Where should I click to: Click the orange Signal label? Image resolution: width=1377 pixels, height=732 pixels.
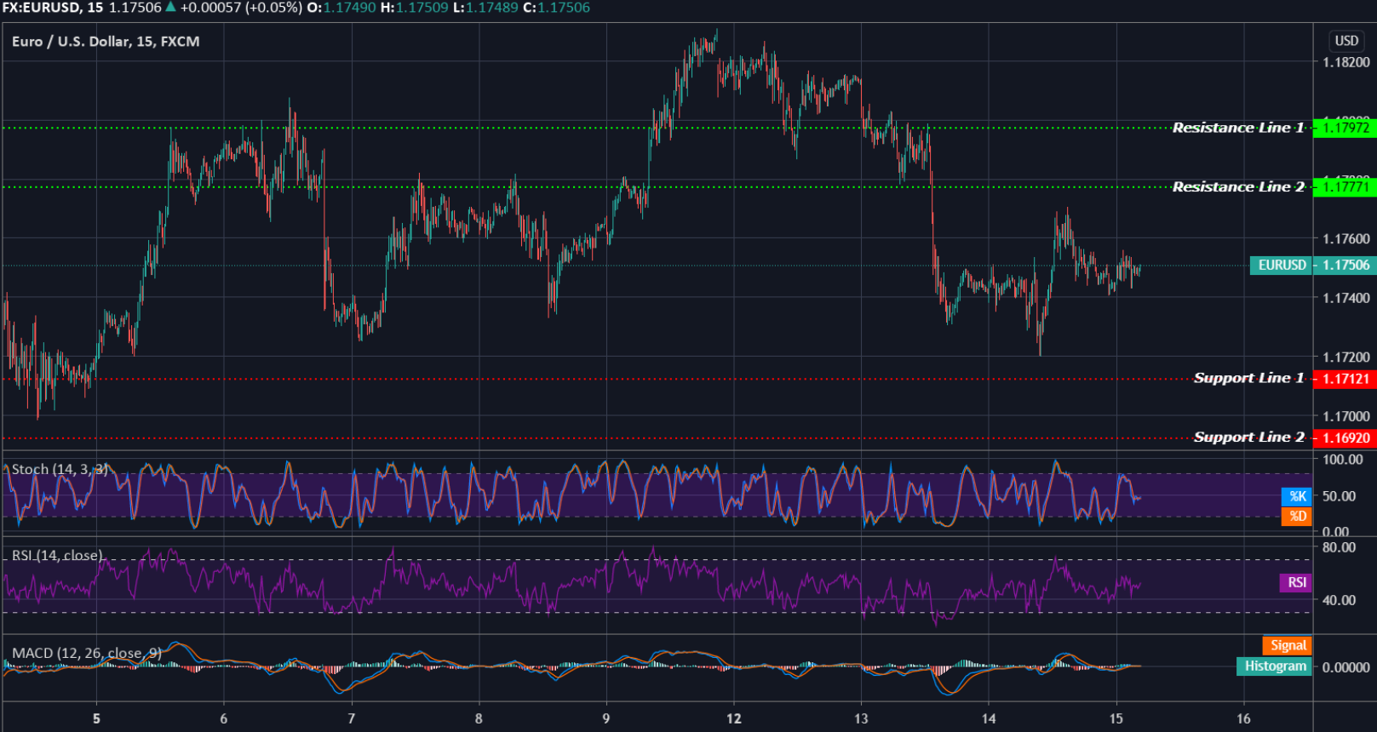pyautogui.click(x=1288, y=646)
